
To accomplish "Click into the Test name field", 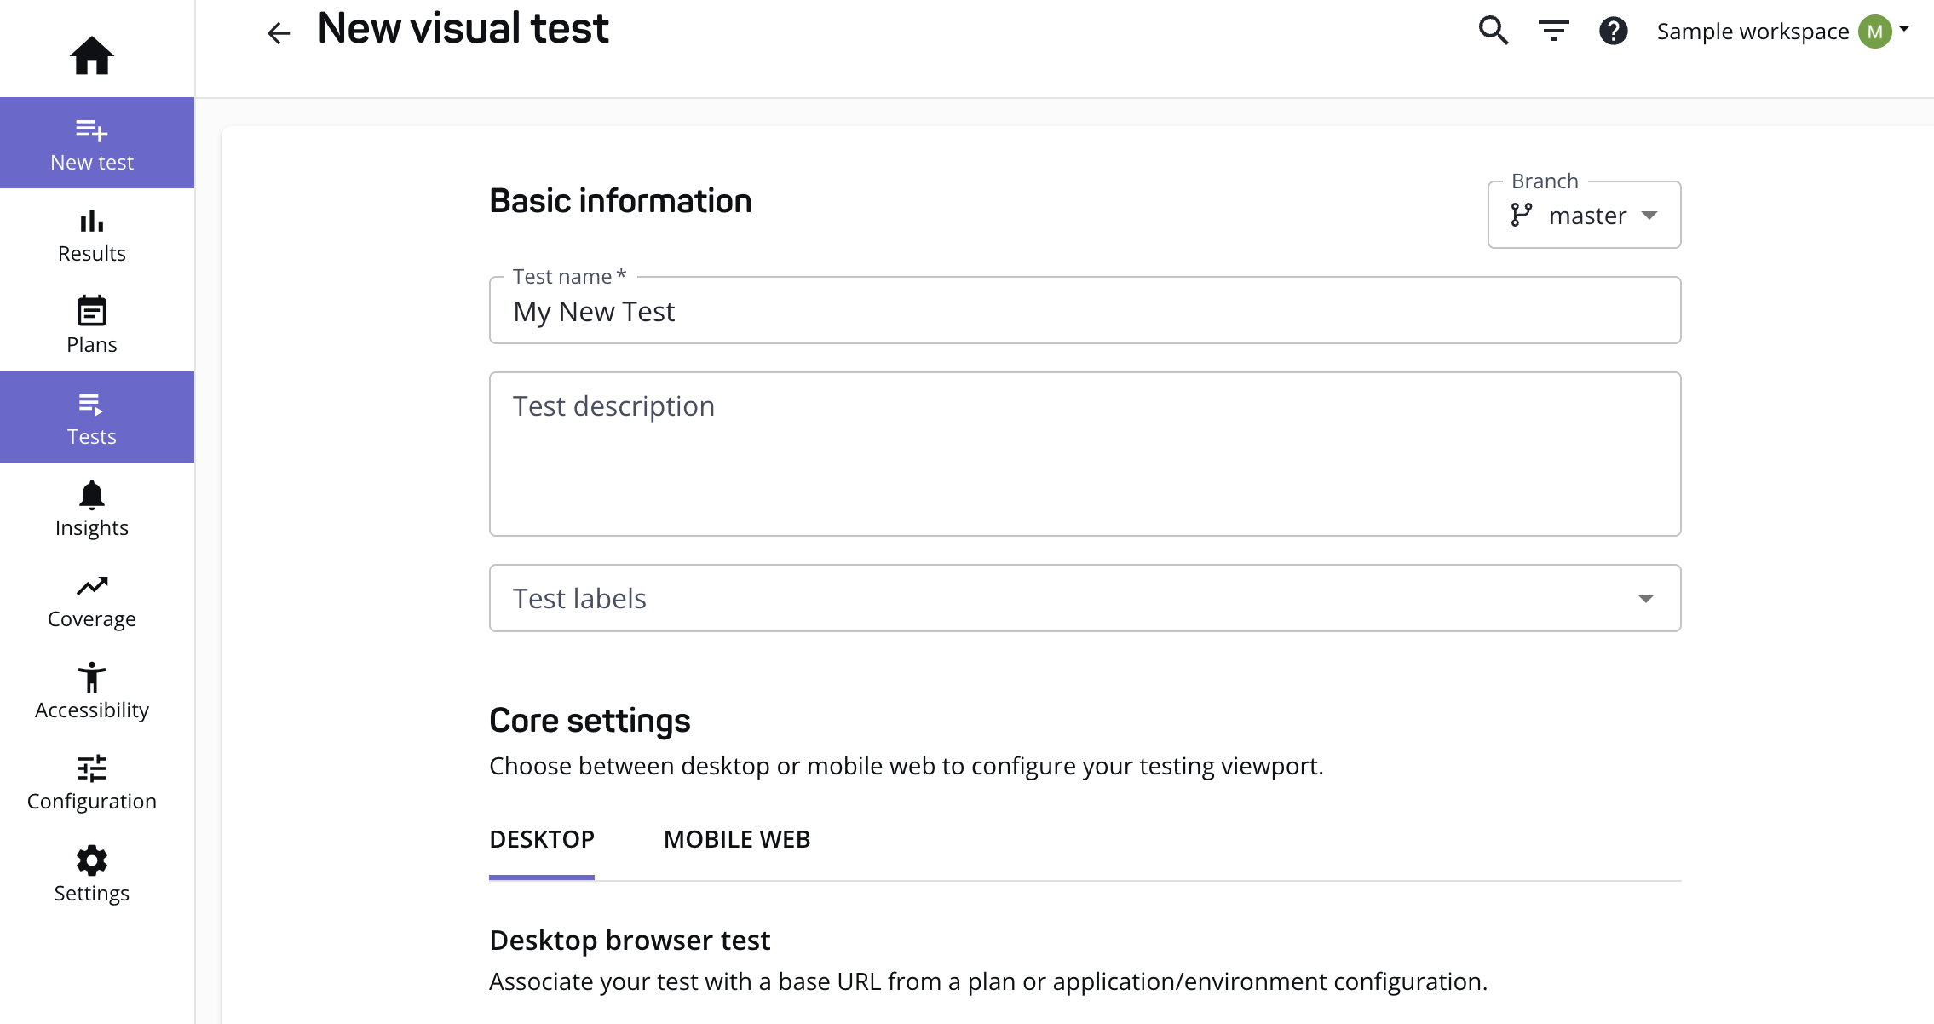I will (x=1085, y=310).
